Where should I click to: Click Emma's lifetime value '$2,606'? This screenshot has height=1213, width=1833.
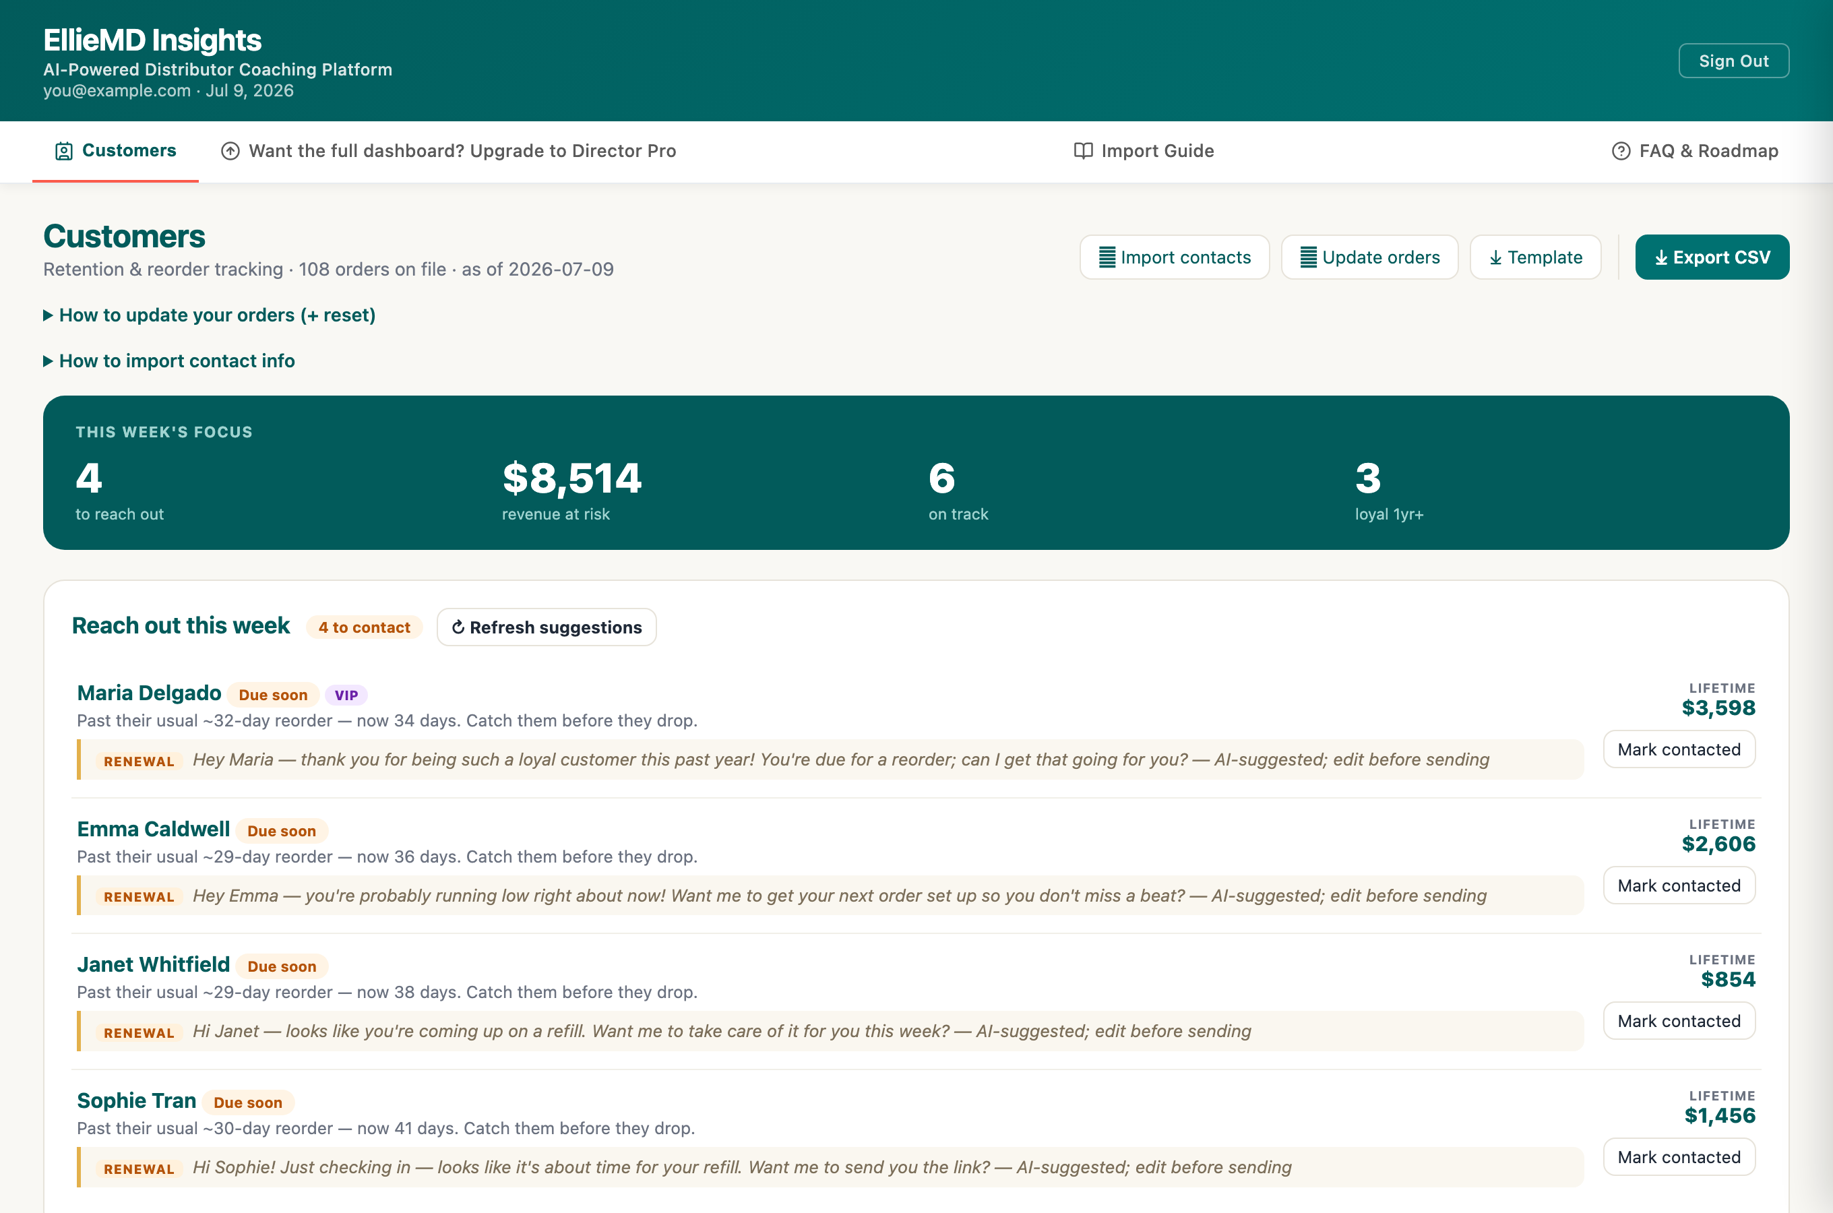[1718, 844]
